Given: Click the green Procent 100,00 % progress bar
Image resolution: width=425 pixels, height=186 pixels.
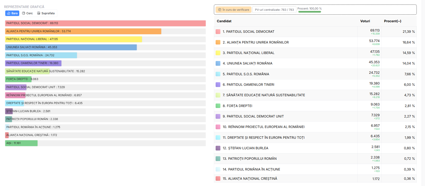Looking at the screenshot, I should pos(309,12).
